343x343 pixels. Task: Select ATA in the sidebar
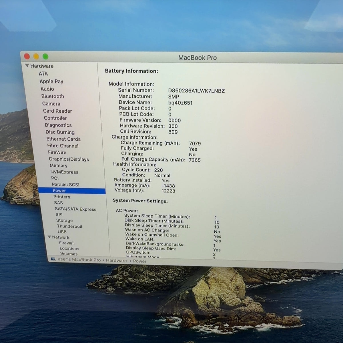(x=43, y=74)
